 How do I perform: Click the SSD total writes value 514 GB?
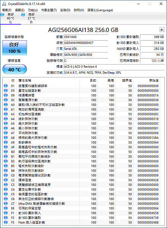pos(152,43)
